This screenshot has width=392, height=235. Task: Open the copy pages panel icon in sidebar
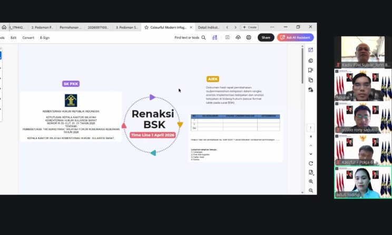coord(311,80)
